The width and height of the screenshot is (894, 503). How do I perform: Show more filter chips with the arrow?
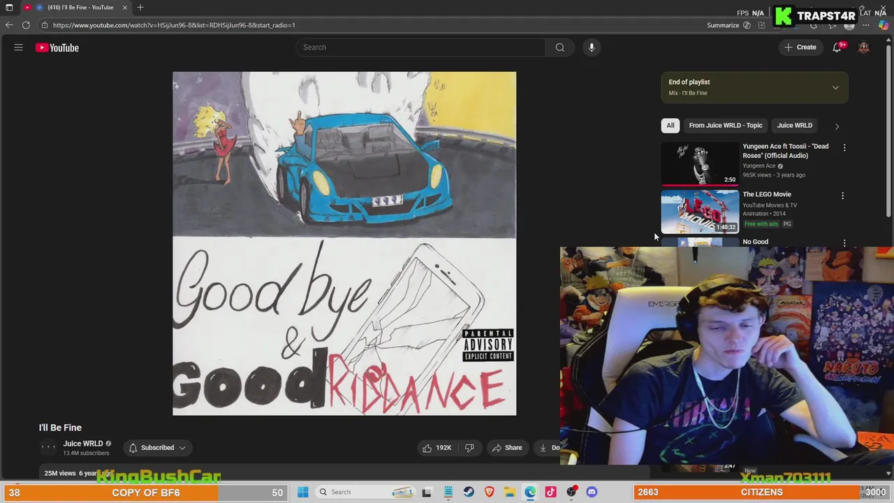[837, 126]
